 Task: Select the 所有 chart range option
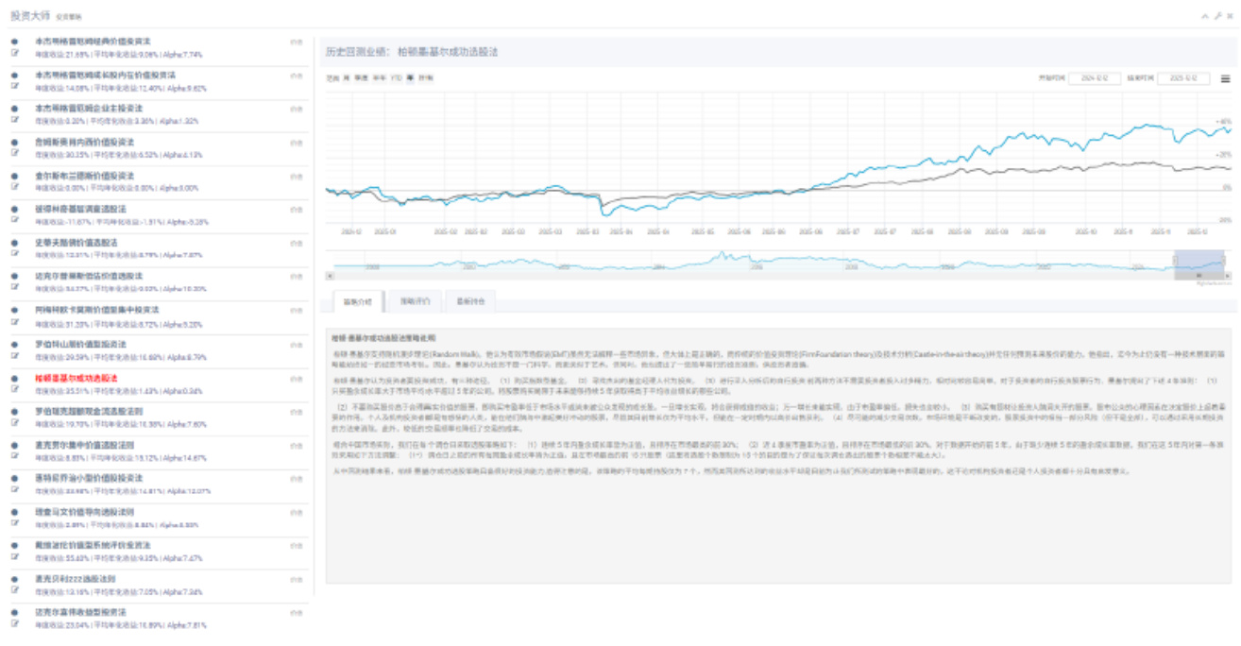[426, 78]
